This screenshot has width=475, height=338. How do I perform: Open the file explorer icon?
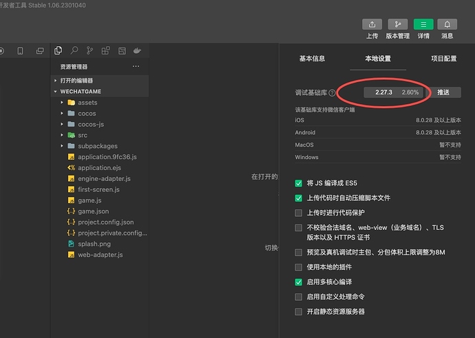pos(58,50)
